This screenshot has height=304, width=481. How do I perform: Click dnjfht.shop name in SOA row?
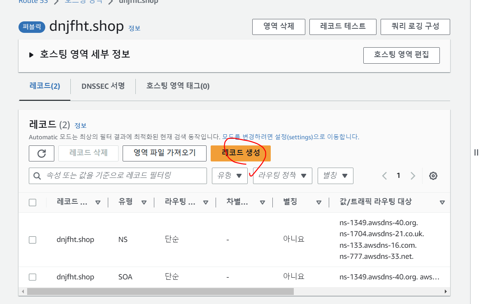[x=75, y=277]
